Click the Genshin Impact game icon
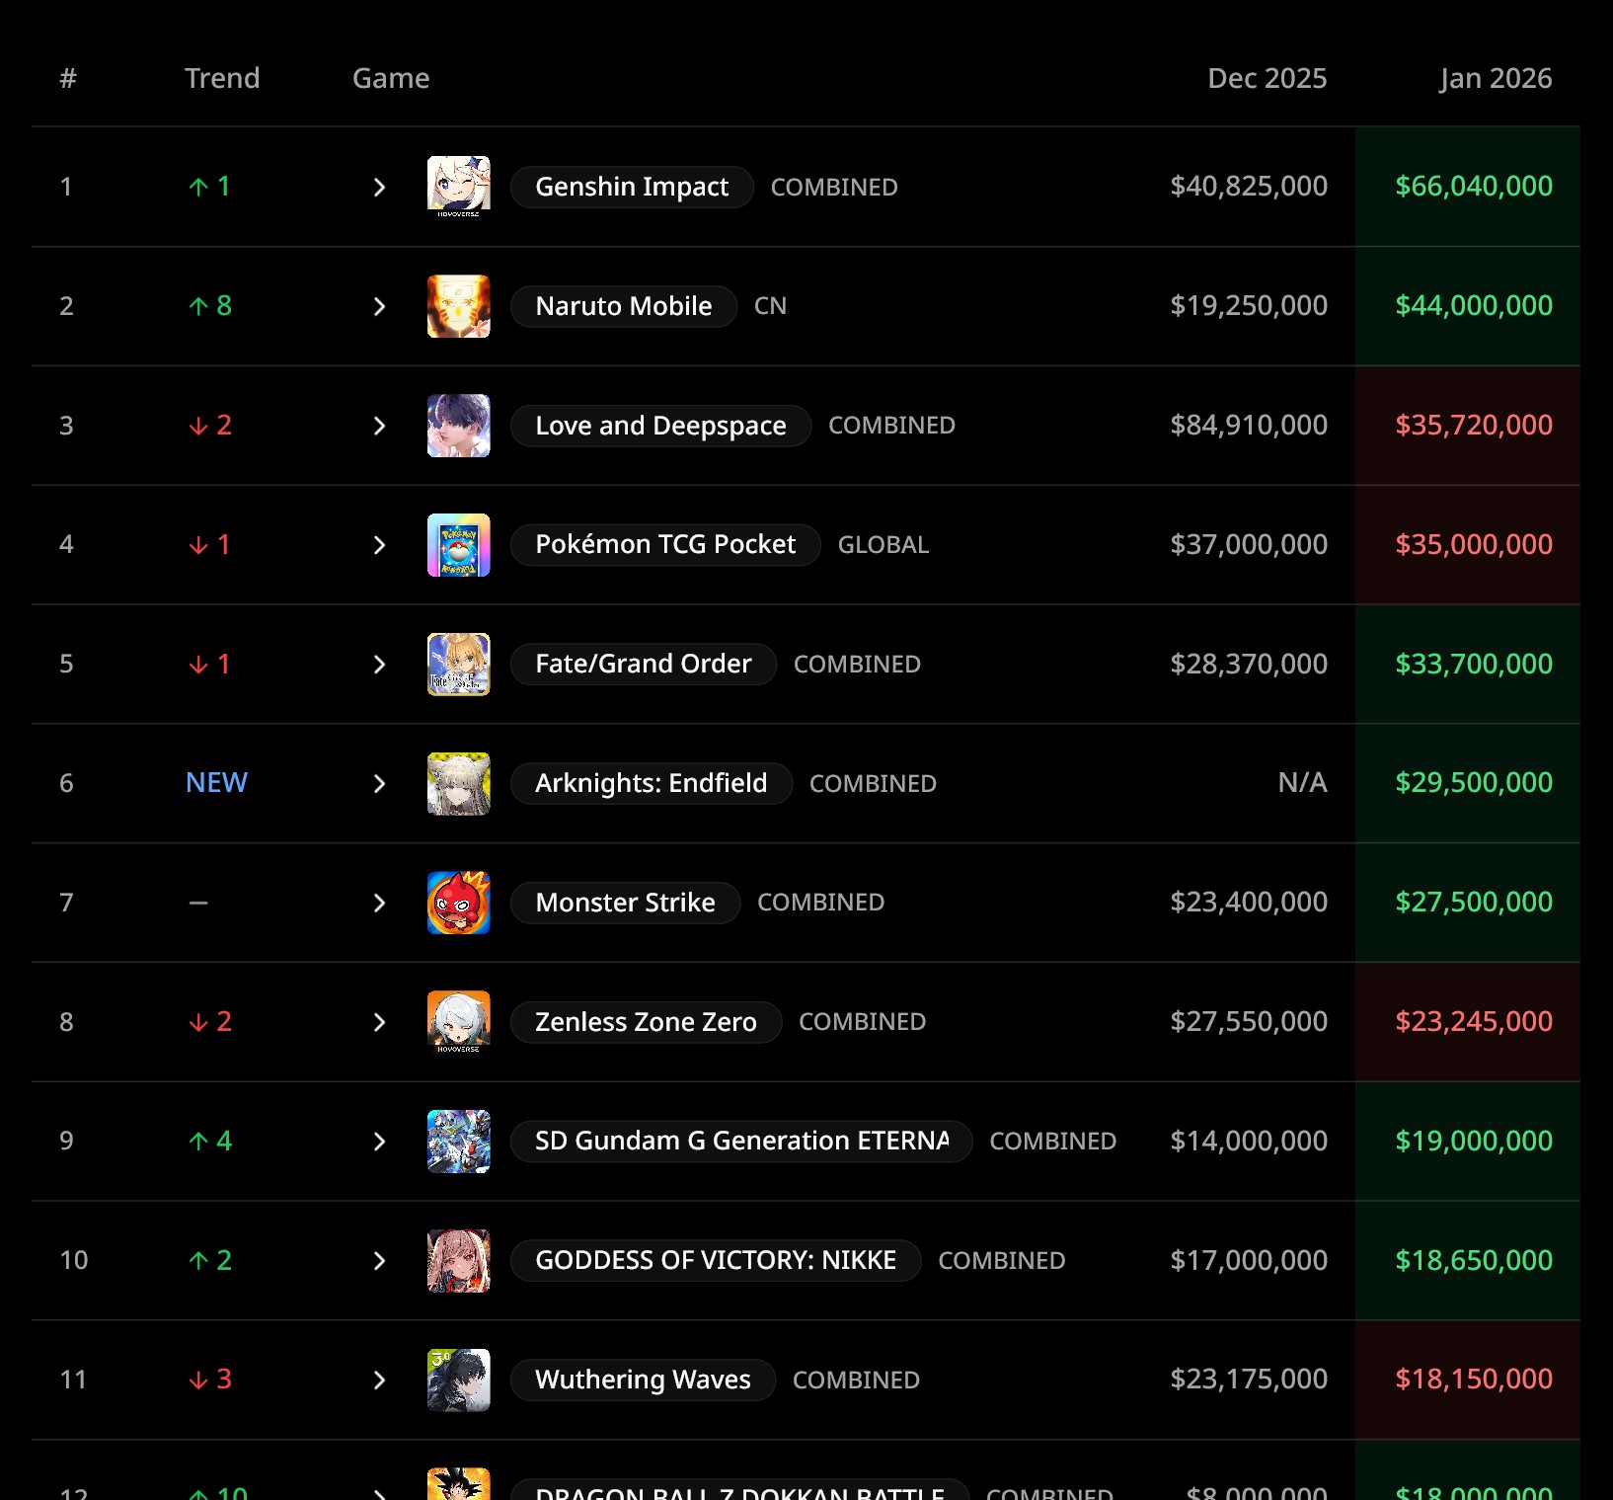 (458, 187)
